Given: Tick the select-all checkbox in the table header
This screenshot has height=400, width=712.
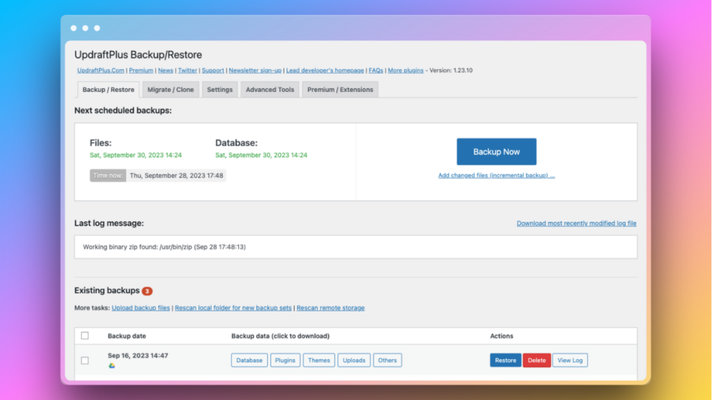Looking at the screenshot, I should tap(85, 335).
